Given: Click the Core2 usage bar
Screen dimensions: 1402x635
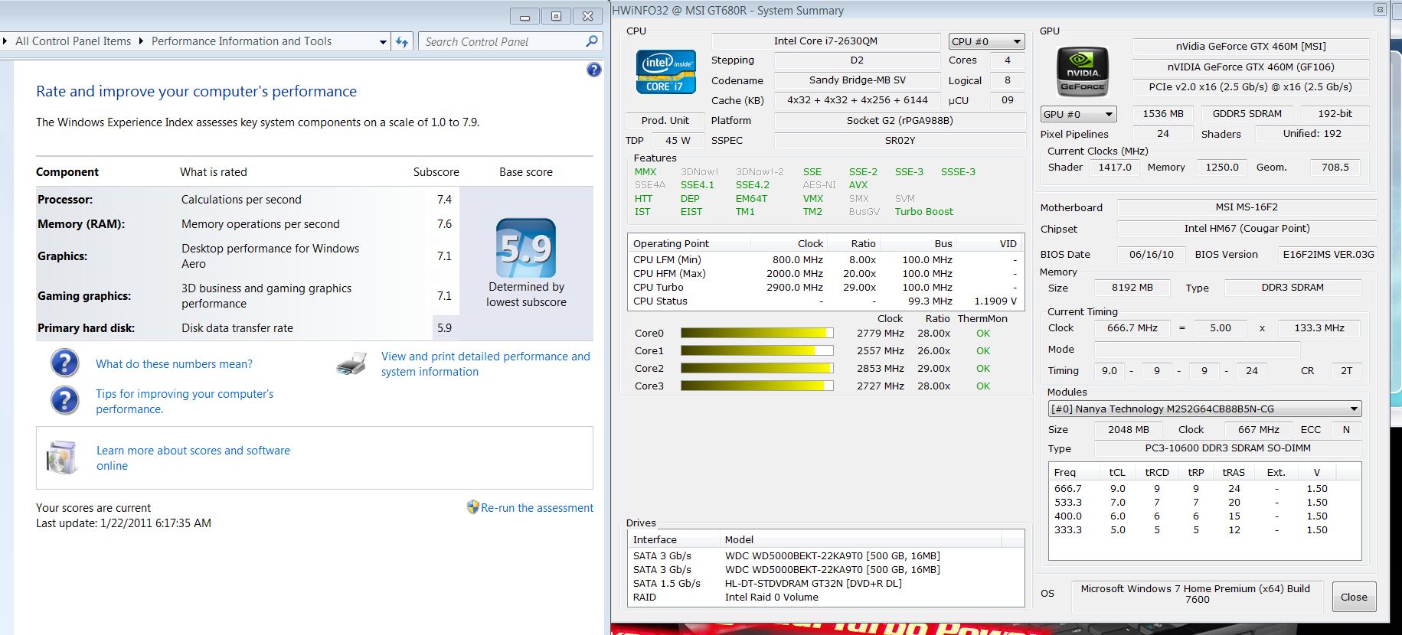Looking at the screenshot, I should (757, 368).
